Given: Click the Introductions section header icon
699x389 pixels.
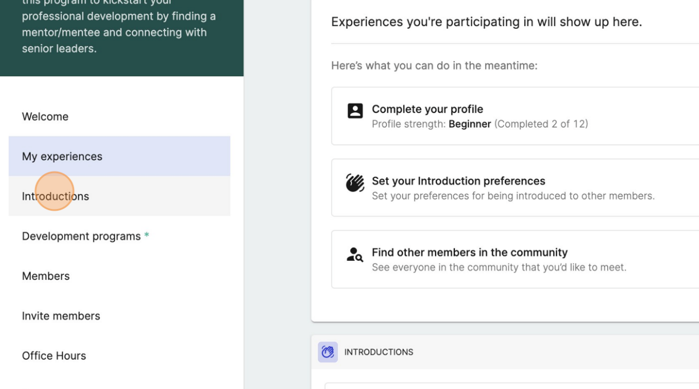Looking at the screenshot, I should pos(328,352).
